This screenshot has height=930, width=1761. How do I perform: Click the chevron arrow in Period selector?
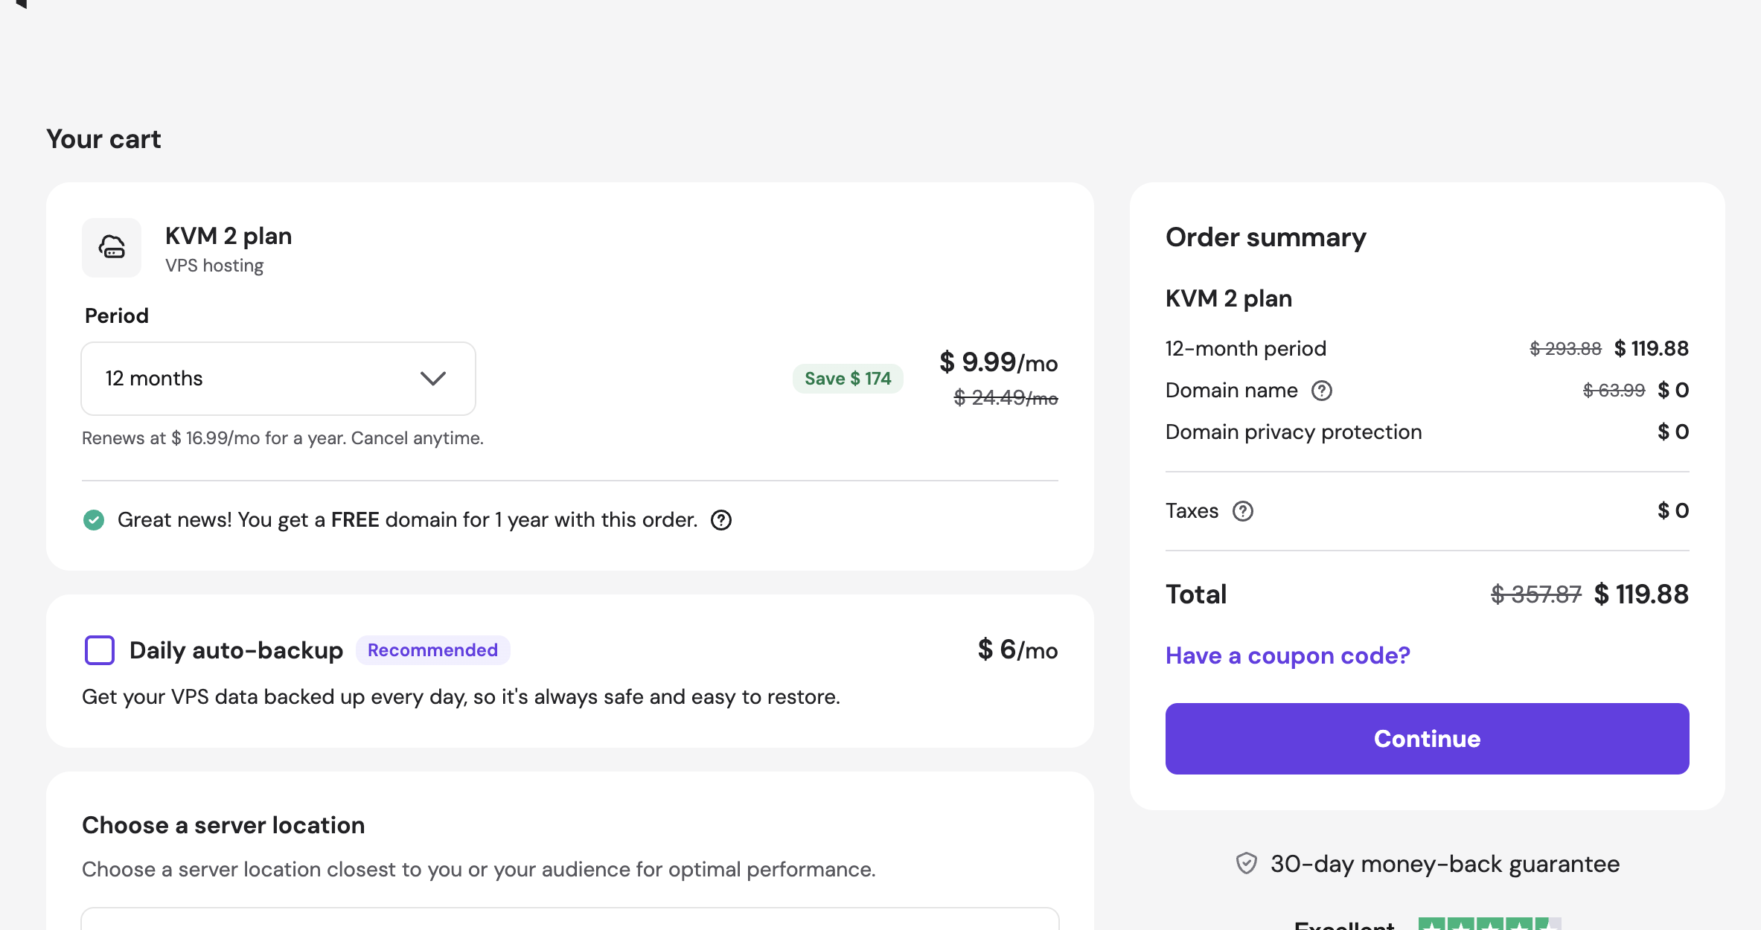433,379
